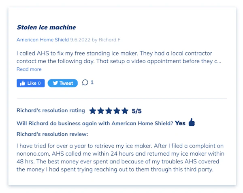Click the fifth resolution rating star
243x193 pixels.
click(125, 111)
